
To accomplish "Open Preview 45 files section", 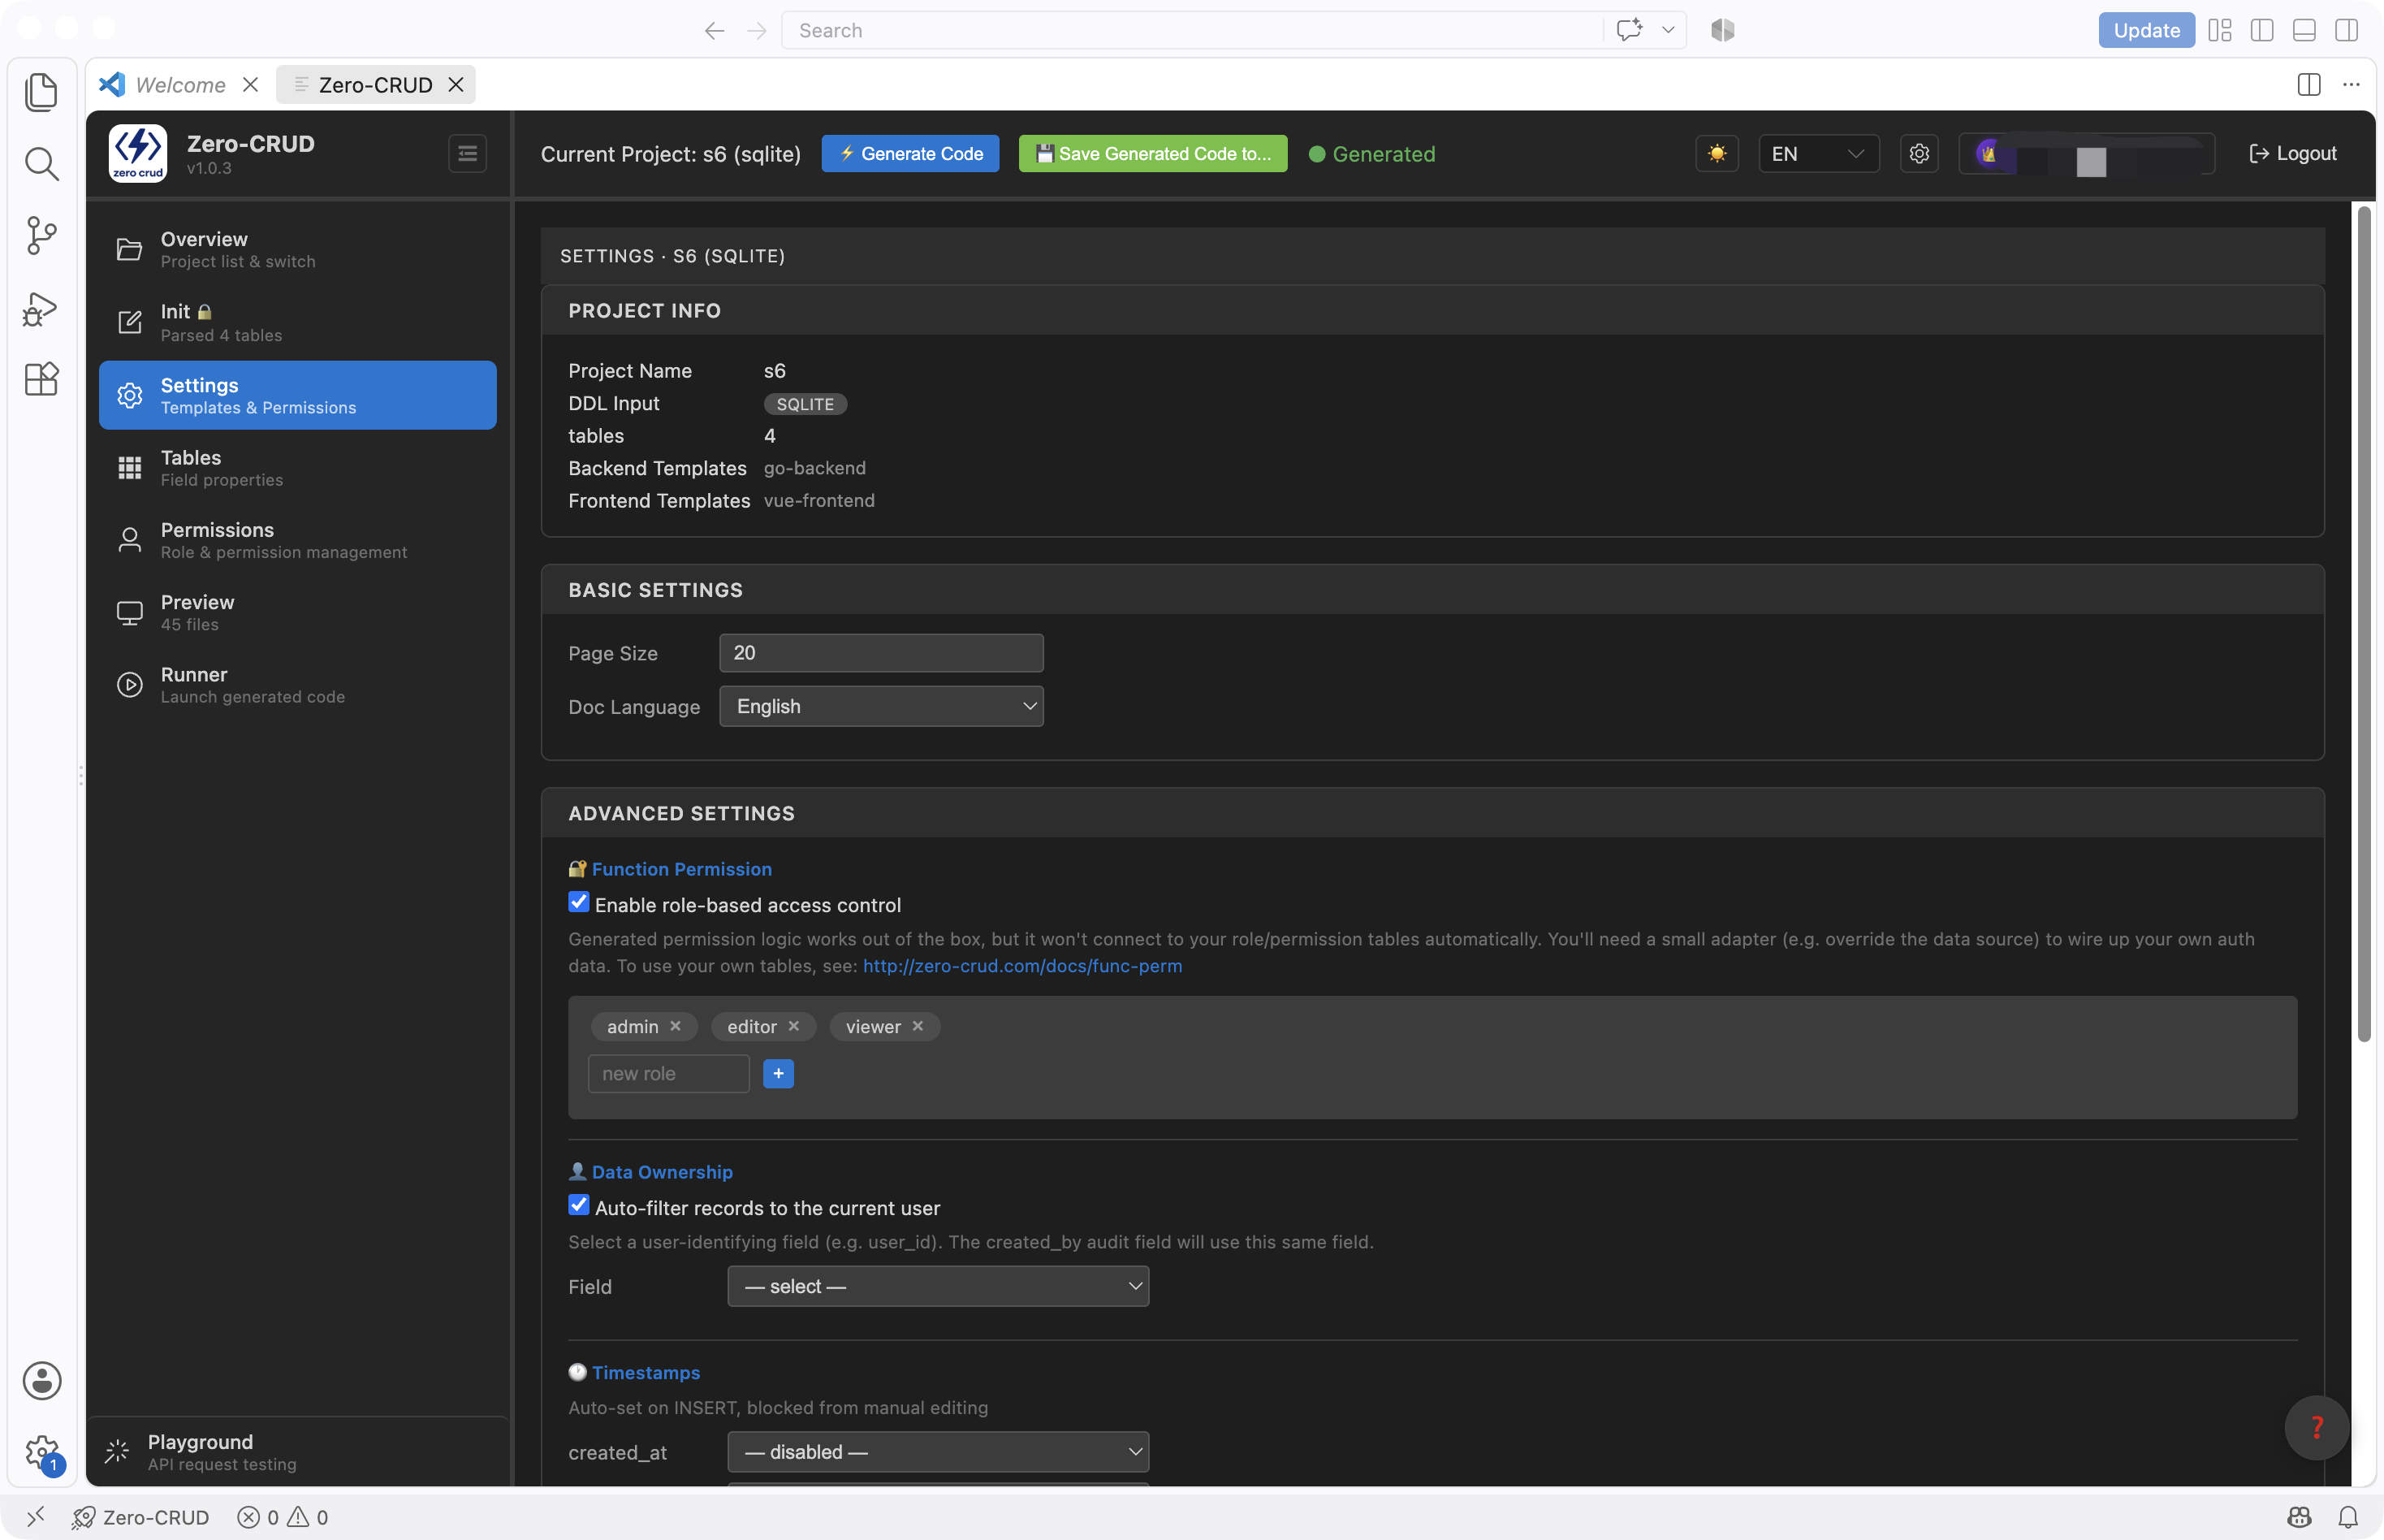I will pyautogui.click(x=297, y=612).
